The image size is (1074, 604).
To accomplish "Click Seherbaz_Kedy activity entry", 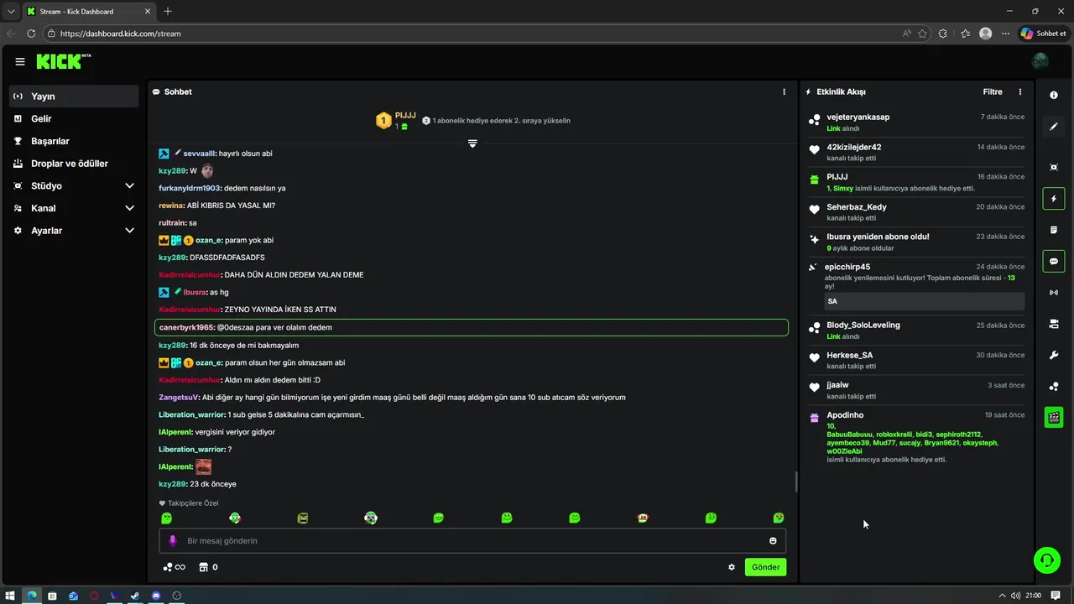I will (917, 212).
